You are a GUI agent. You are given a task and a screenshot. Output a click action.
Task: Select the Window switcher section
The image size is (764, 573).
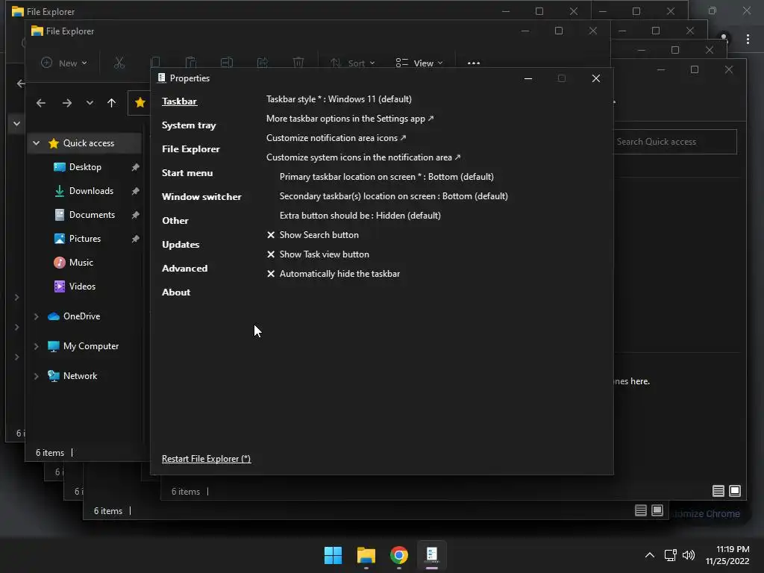(x=201, y=197)
